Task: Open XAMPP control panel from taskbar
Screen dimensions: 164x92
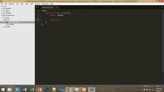Action: tap(84, 89)
